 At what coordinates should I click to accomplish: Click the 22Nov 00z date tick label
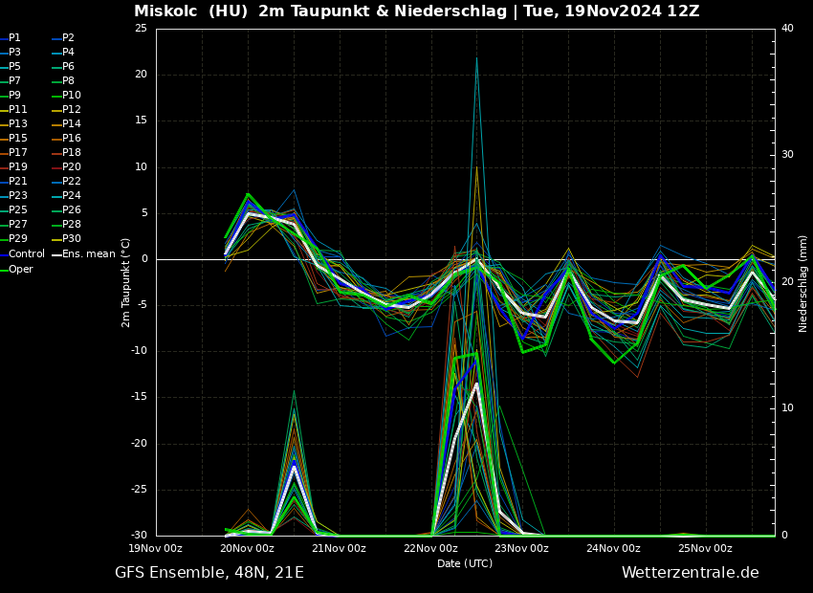pos(430,549)
